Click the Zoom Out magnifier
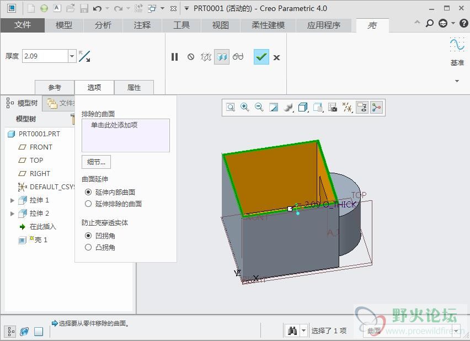This screenshot has width=470, height=341. 259,108
